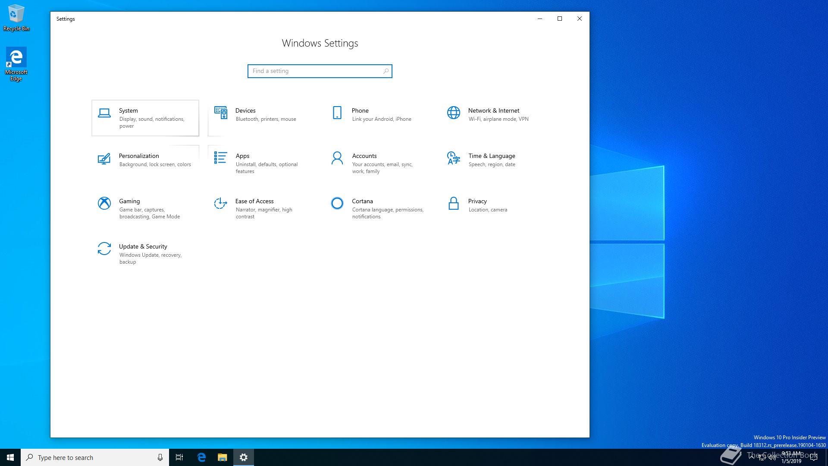Open the Ease of Access icon
The height and width of the screenshot is (466, 828).
click(220, 203)
